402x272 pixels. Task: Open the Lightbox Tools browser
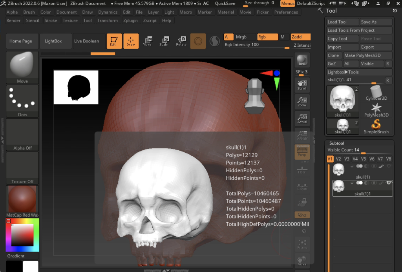click(359, 72)
